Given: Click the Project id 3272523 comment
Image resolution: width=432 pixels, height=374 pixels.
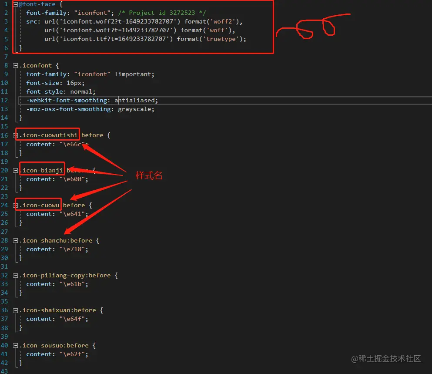Looking at the screenshot, I should pos(162,13).
